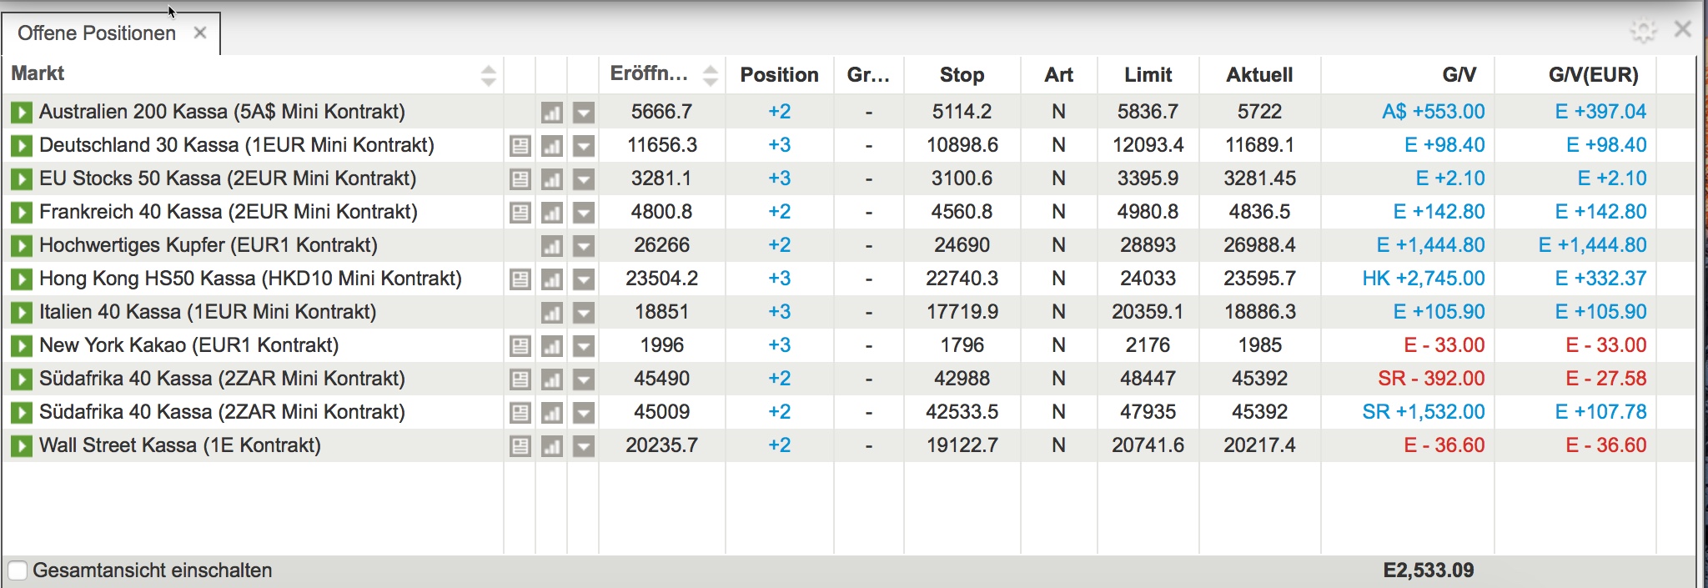Open the chart icon for Hochwertiges Kupfer
The width and height of the screenshot is (1708, 588).
[x=551, y=246]
